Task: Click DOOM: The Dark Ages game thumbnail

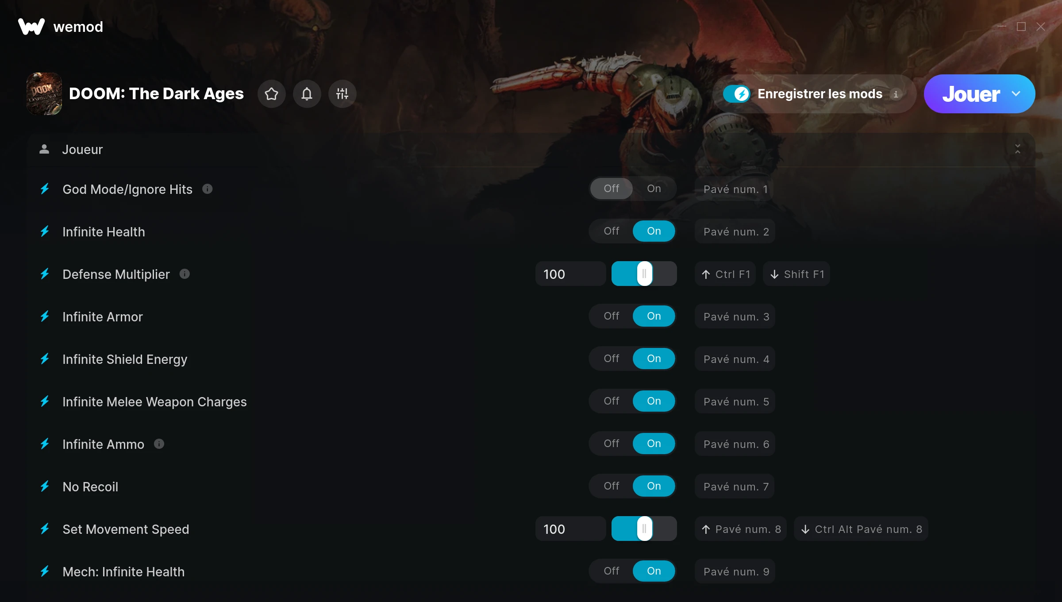Action: (44, 94)
